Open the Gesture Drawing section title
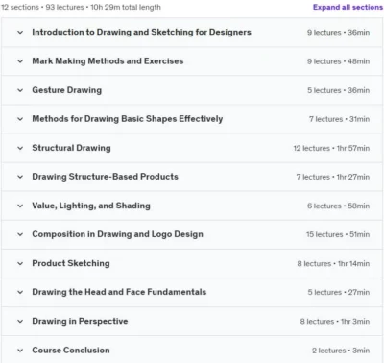 click(67, 90)
